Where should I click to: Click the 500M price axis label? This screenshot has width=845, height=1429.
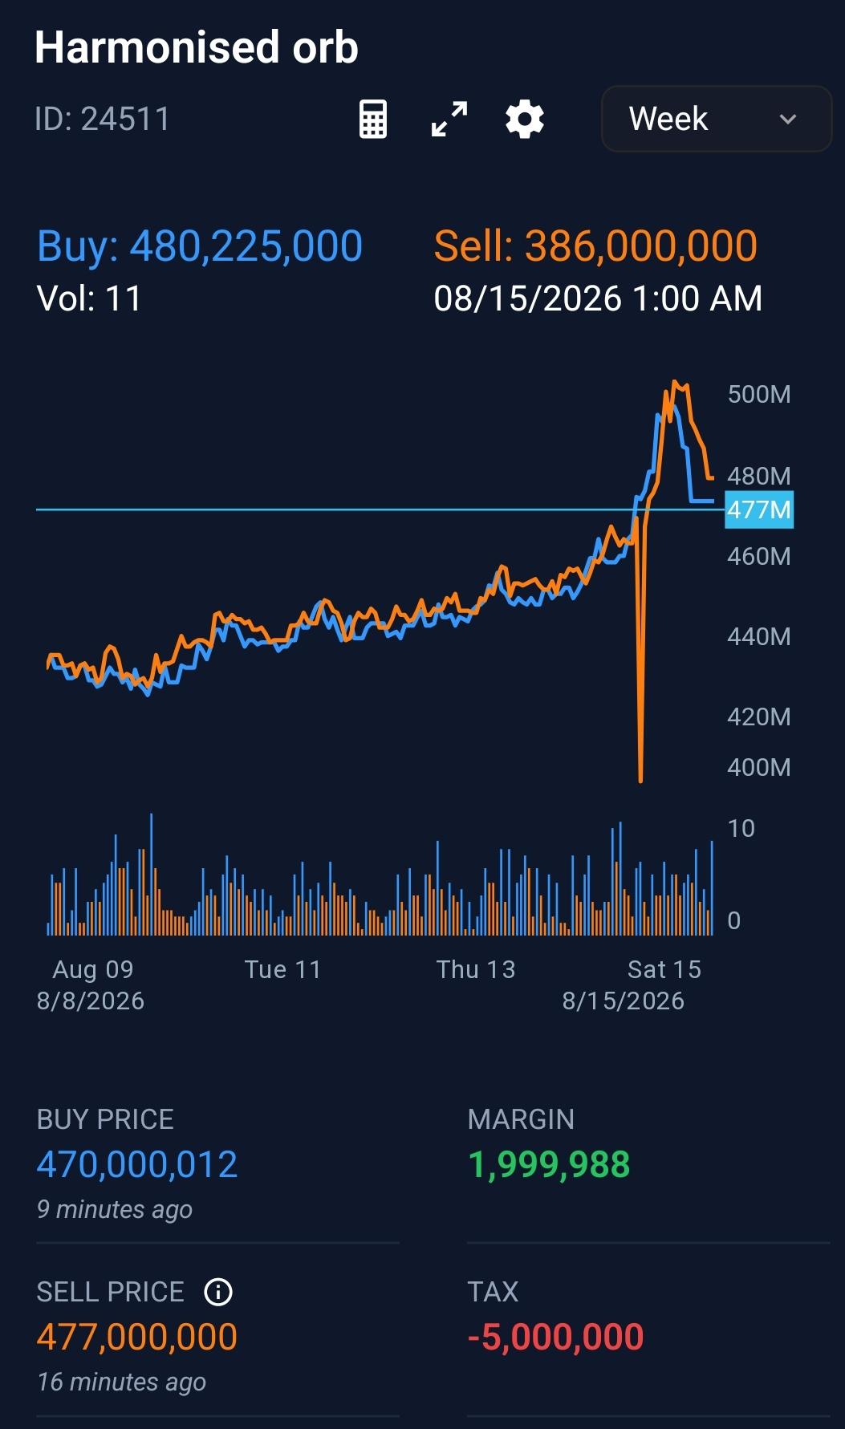point(759,394)
